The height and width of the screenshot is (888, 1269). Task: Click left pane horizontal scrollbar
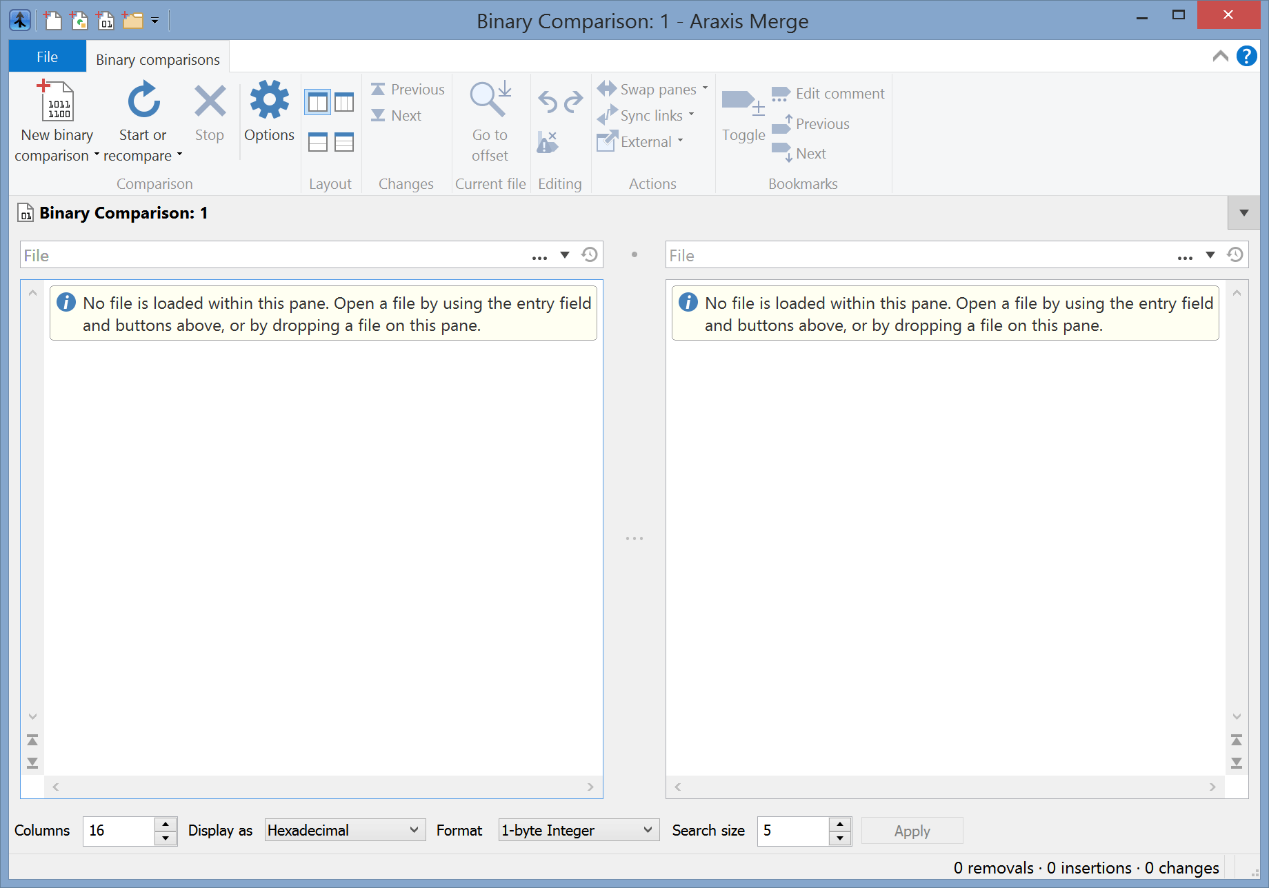[x=323, y=787]
